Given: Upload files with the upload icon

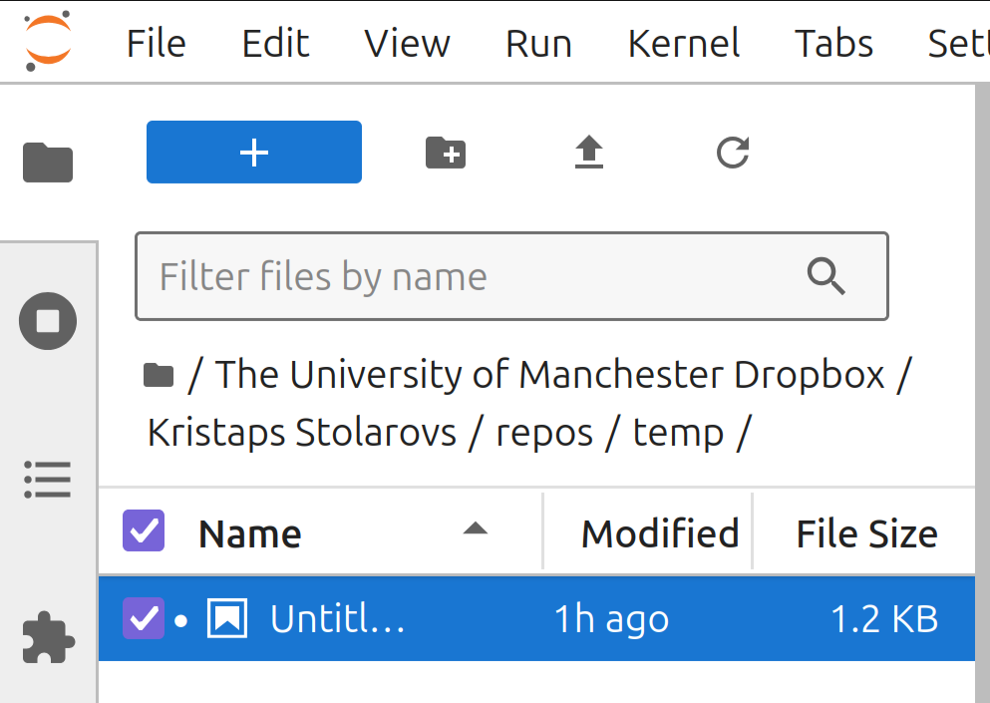Looking at the screenshot, I should pos(589,153).
